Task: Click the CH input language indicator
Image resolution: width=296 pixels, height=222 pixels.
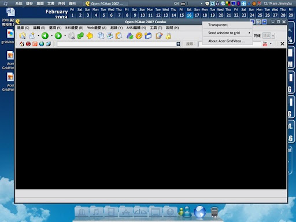Action: [x=176, y=3]
